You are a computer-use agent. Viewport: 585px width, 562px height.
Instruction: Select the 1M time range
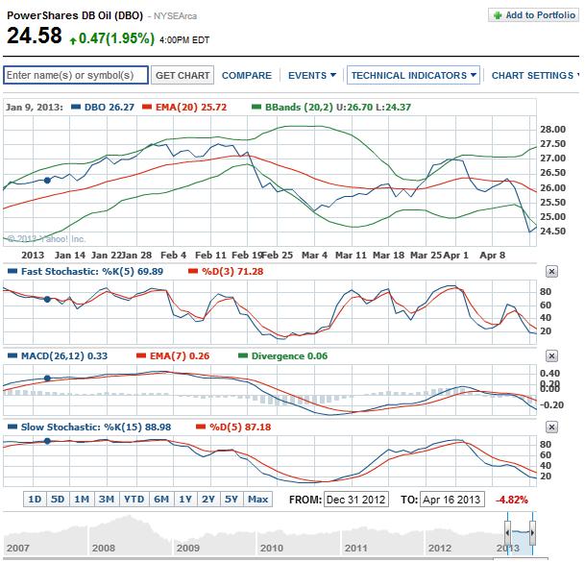82,499
